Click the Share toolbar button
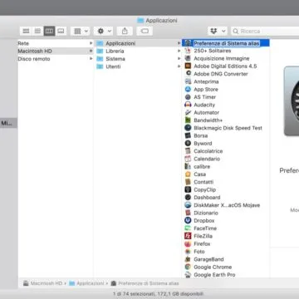The width and height of the screenshot is (299, 299). click(x=125, y=31)
